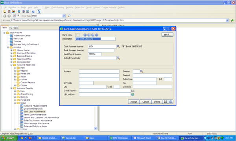Go to the first bank code record
The height and width of the screenshot is (141, 236).
pos(85,35)
